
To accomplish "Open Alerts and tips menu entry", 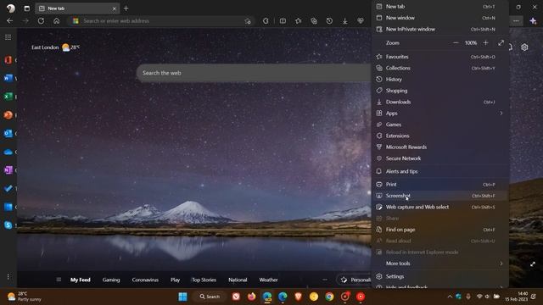I will tap(440, 171).
